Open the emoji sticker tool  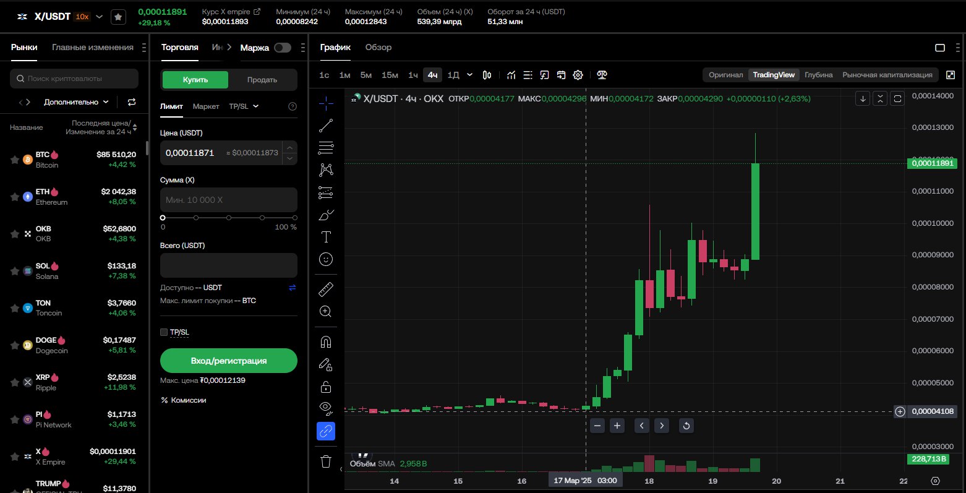(326, 259)
